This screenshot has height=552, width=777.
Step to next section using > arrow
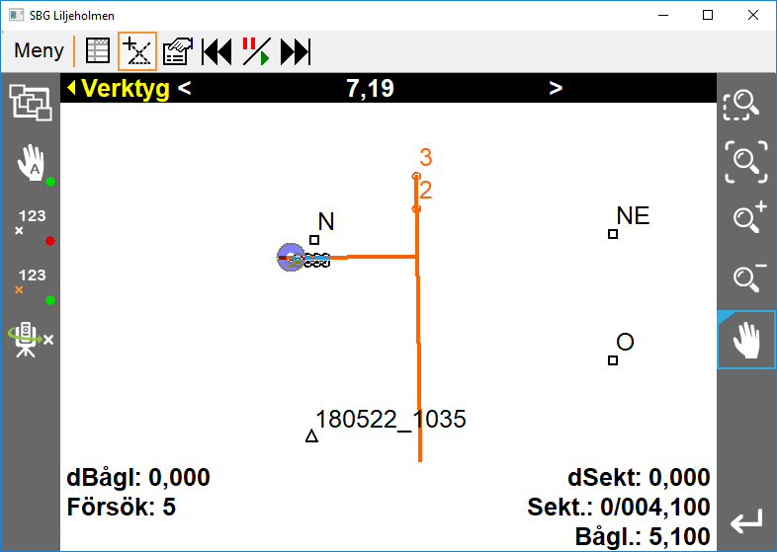[x=556, y=89]
